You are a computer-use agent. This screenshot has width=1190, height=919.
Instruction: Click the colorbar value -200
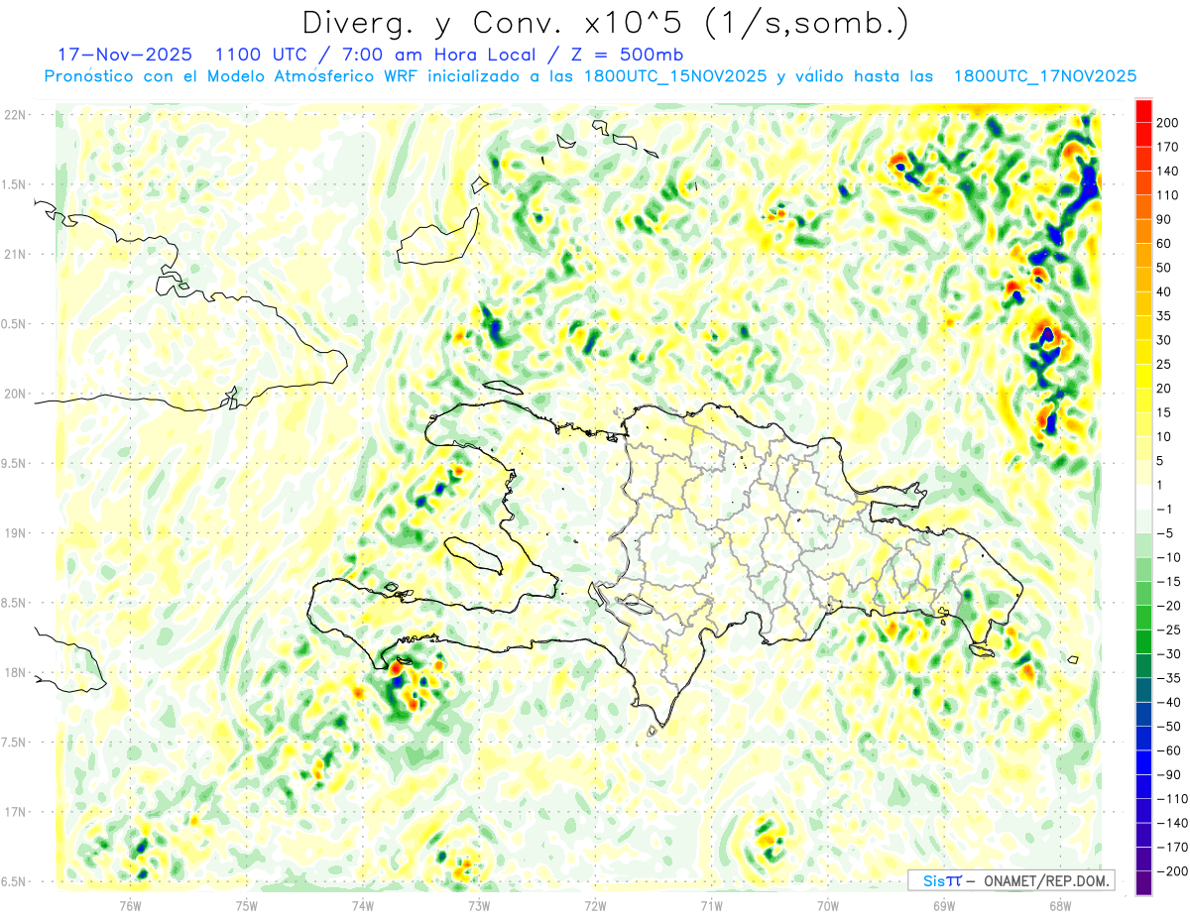(x=1173, y=871)
